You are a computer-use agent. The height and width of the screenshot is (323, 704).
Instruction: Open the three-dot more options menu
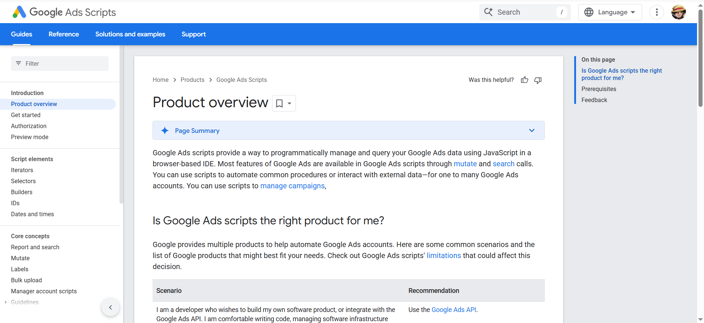coord(656,12)
